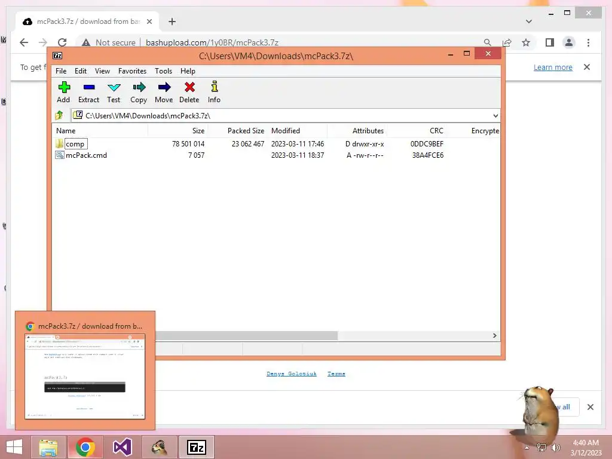The width and height of the screenshot is (612, 459).
Task: Sort by Attributes column header
Action: [x=357, y=131]
